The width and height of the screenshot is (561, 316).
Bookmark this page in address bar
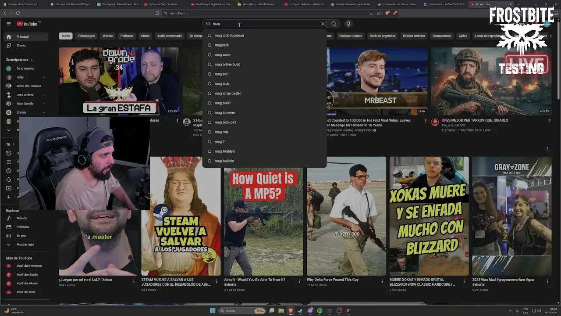point(157,13)
